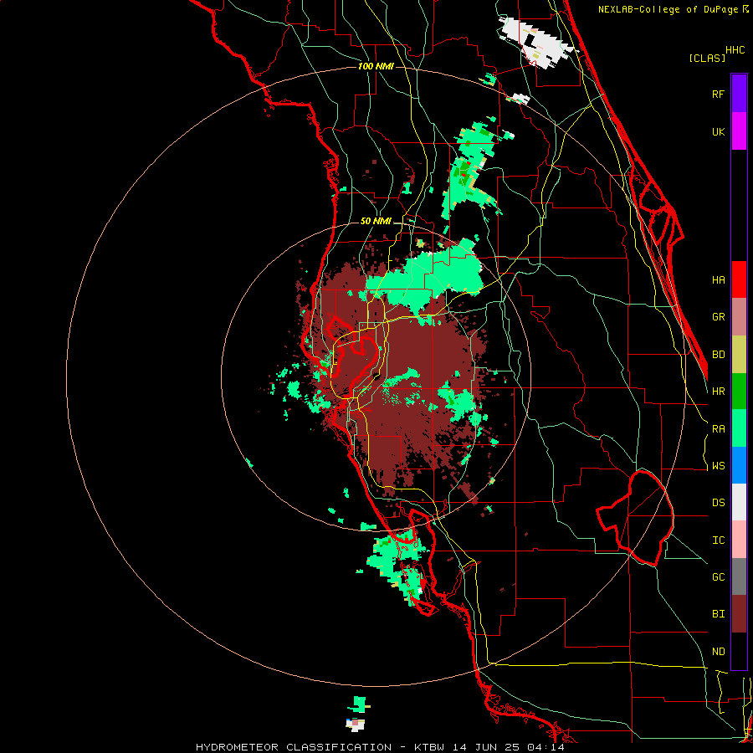Select the light pink IC swatch
The width and height of the screenshot is (753, 753).
739,540
